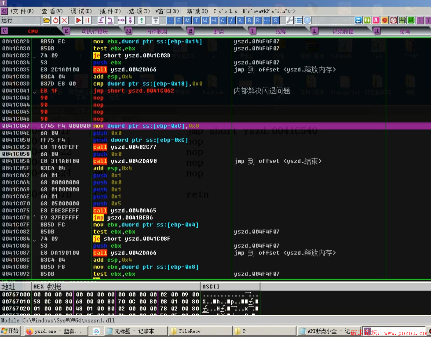Show call stack via K icon
Viewport: 431px width, 337px height.
click(240, 20)
